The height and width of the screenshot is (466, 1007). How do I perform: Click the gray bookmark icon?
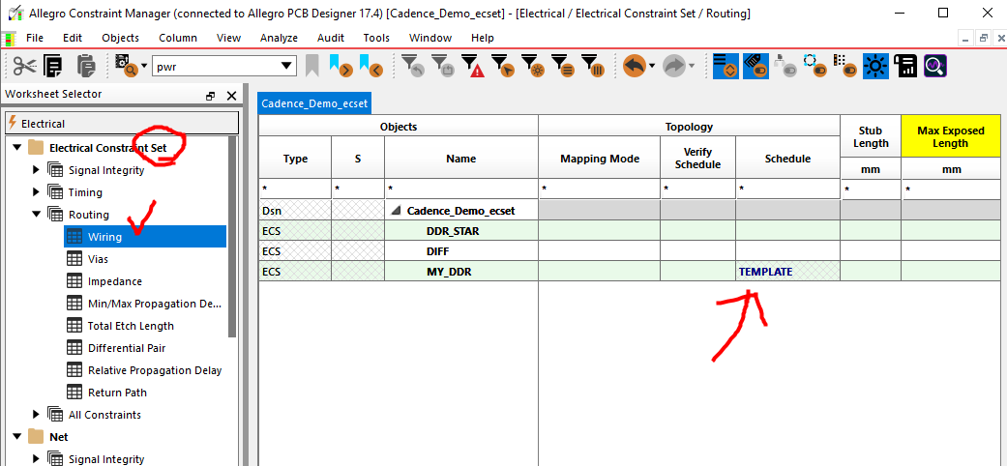click(312, 66)
